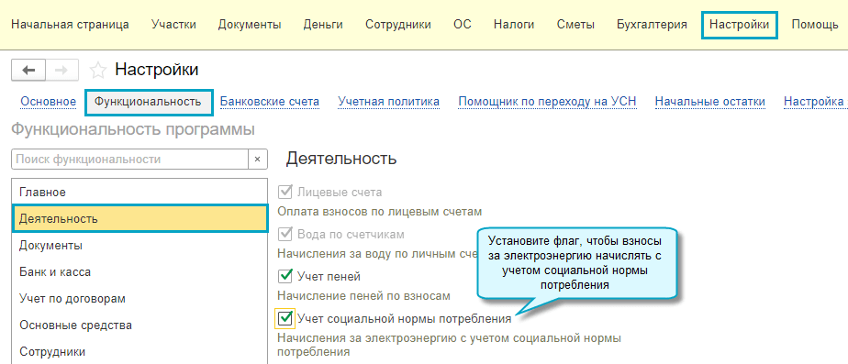Open the Настройки menu section
Screen dimensions: 848x364
click(x=740, y=25)
